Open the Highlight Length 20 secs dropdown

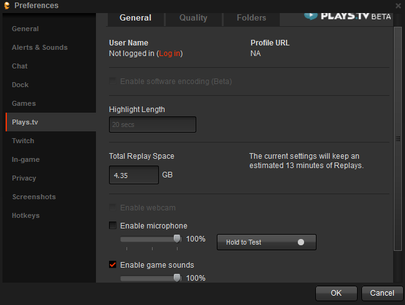pos(153,124)
